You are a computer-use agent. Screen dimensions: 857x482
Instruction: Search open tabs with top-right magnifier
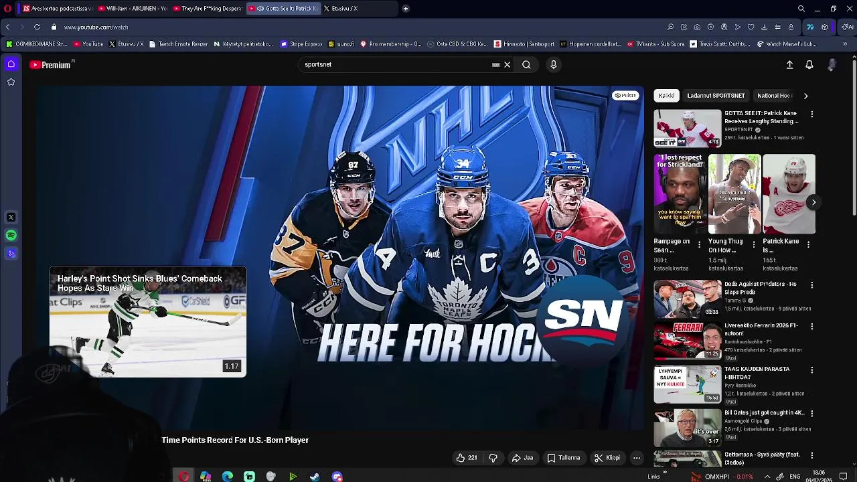coord(801,9)
